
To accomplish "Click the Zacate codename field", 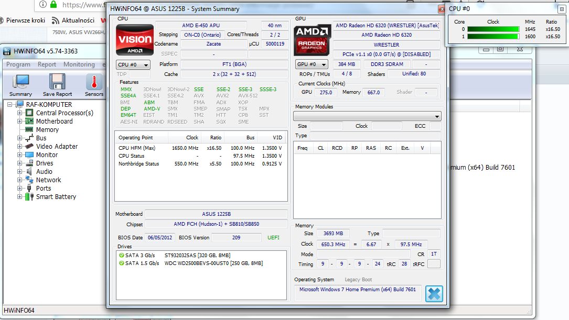I will [214, 44].
